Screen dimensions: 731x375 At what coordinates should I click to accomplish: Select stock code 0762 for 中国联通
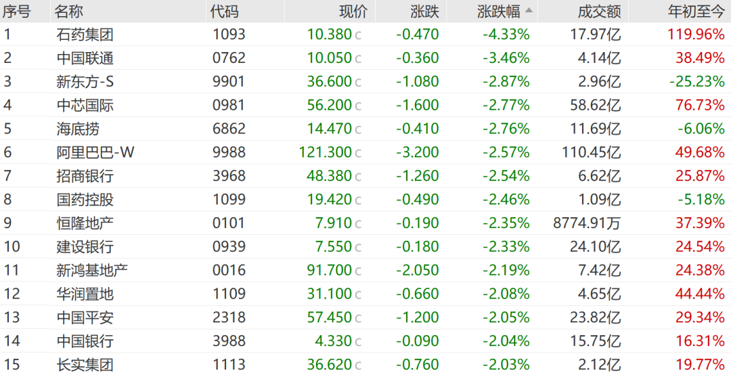pos(229,58)
